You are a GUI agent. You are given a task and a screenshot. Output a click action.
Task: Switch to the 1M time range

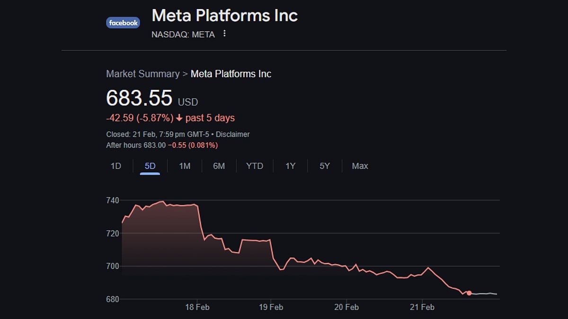(x=185, y=166)
